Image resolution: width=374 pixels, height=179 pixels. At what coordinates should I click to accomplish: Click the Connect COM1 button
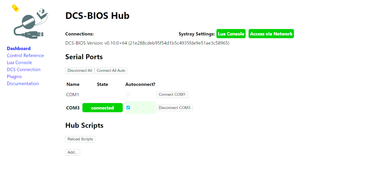[172, 94]
